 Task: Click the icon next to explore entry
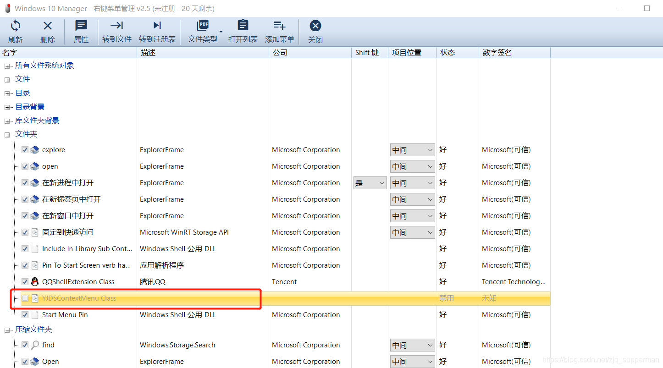35,150
